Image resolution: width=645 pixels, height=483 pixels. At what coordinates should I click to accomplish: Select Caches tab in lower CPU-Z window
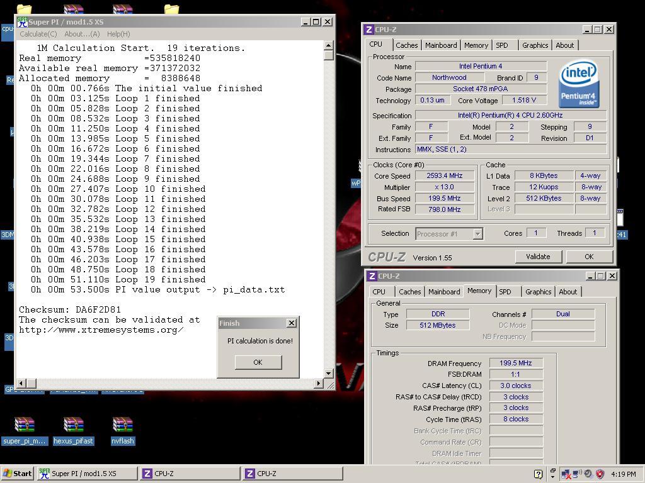(409, 292)
